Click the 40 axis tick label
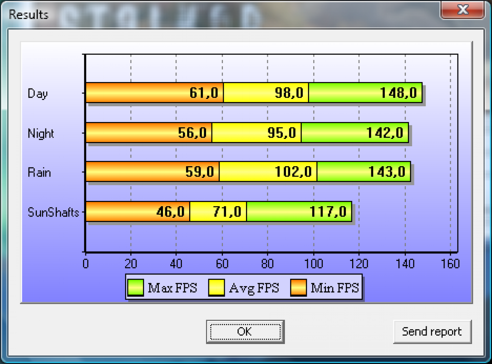Image resolution: width=492 pixels, height=364 pixels. click(x=176, y=264)
